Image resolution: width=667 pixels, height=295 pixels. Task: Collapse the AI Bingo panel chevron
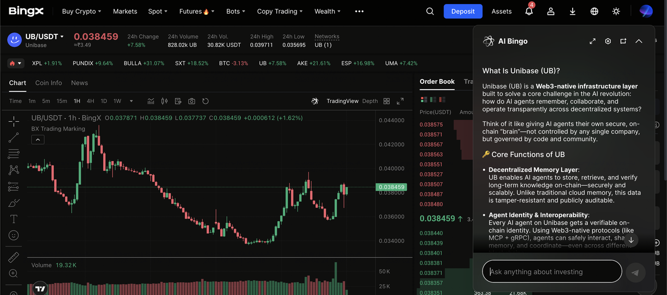pyautogui.click(x=639, y=41)
